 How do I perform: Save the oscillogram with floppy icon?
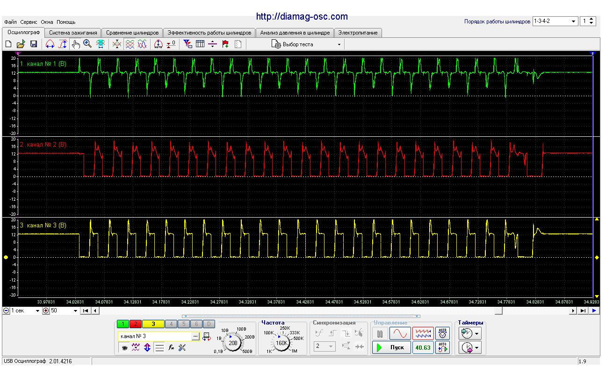pyautogui.click(x=34, y=44)
